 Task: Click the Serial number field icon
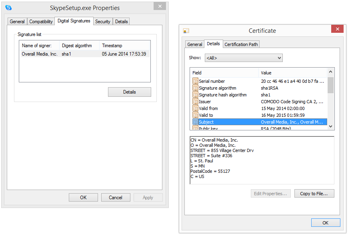[x=195, y=81]
